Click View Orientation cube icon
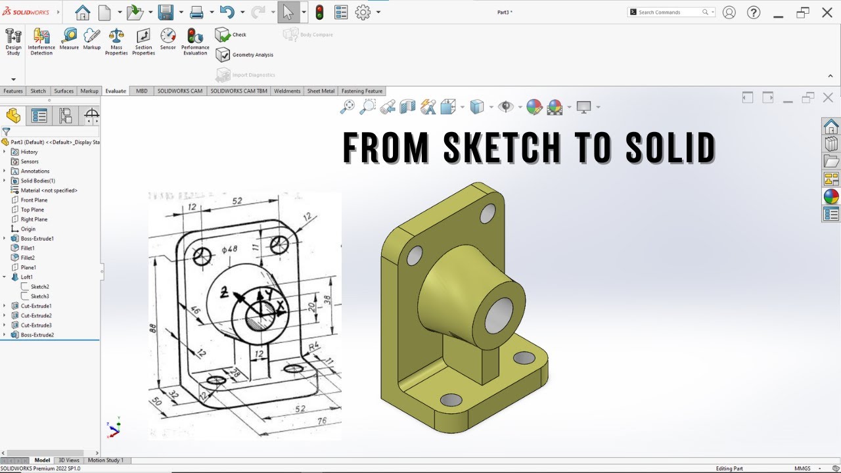 449,106
